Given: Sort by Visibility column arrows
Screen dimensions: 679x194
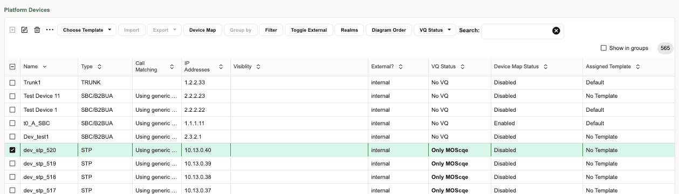Looking at the screenshot, I should coord(258,67).
